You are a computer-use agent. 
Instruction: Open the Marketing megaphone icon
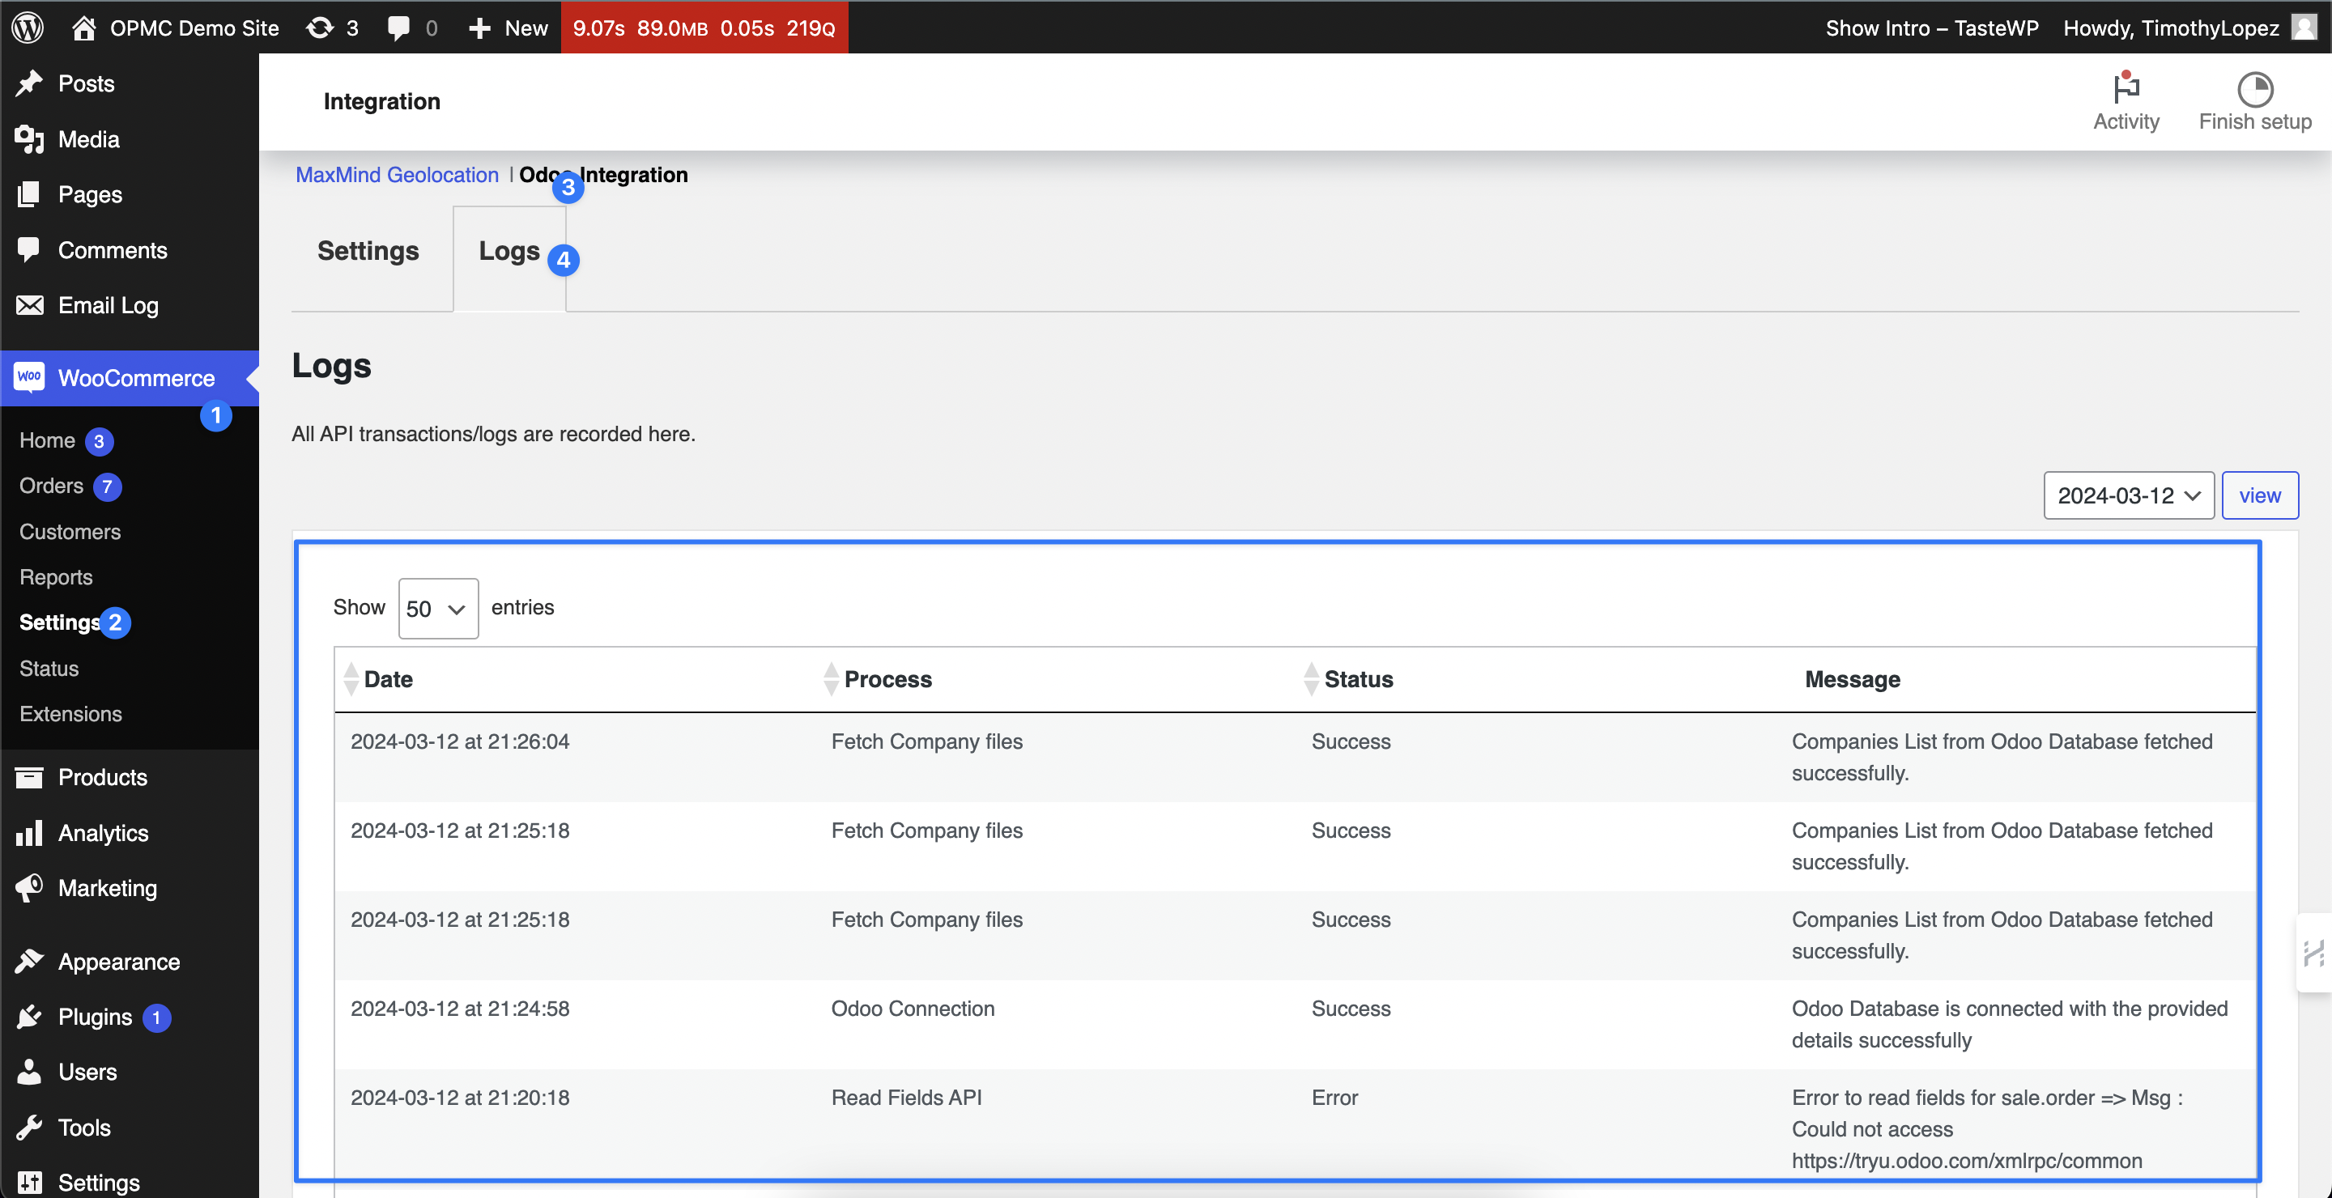point(29,888)
